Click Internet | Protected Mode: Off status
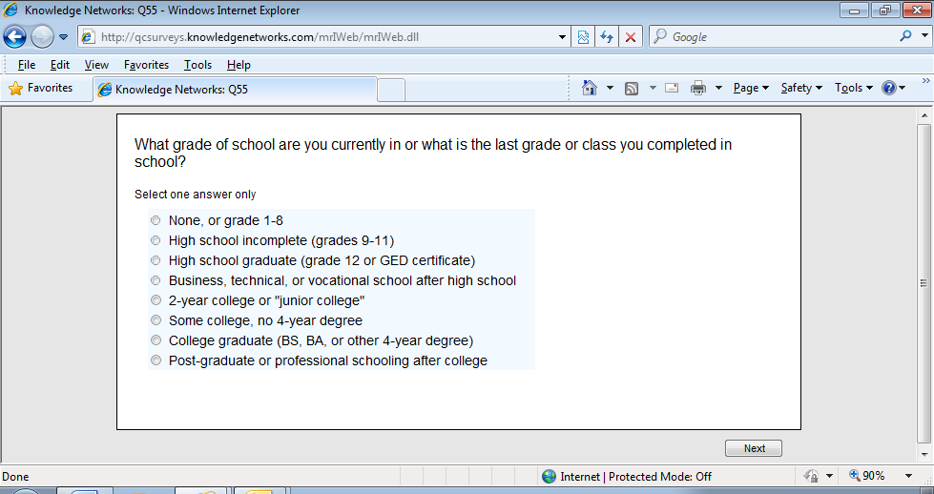The width and height of the screenshot is (934, 494). (x=636, y=476)
